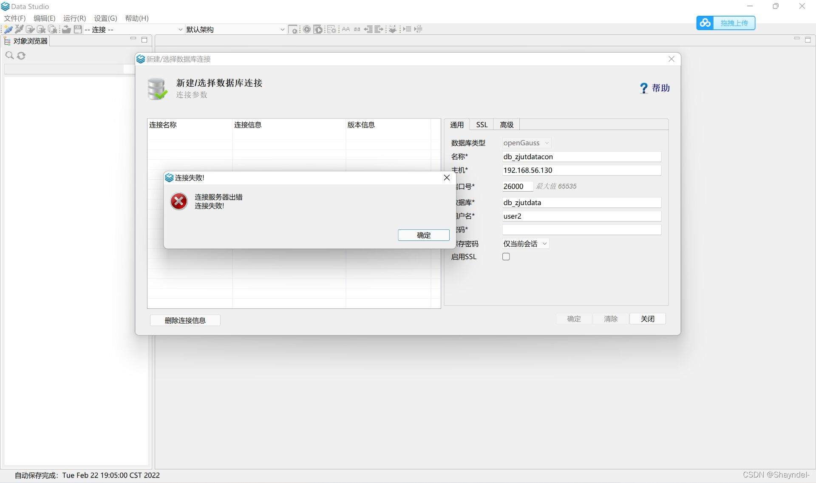The image size is (816, 483).
Task: Click the disconnect connection toolbar icon
Action: pos(19,29)
